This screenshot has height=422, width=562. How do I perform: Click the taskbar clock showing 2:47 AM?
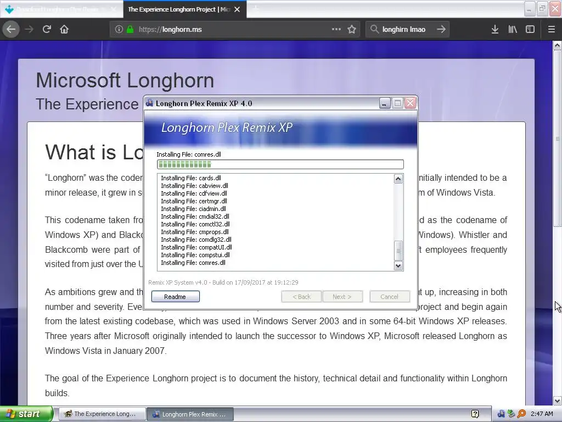[x=542, y=414]
